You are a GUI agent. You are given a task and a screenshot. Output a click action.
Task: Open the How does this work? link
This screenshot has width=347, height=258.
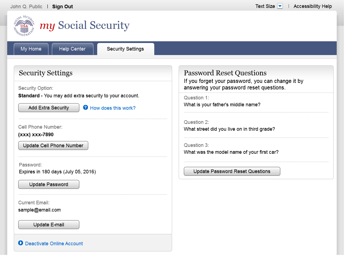[x=113, y=108]
